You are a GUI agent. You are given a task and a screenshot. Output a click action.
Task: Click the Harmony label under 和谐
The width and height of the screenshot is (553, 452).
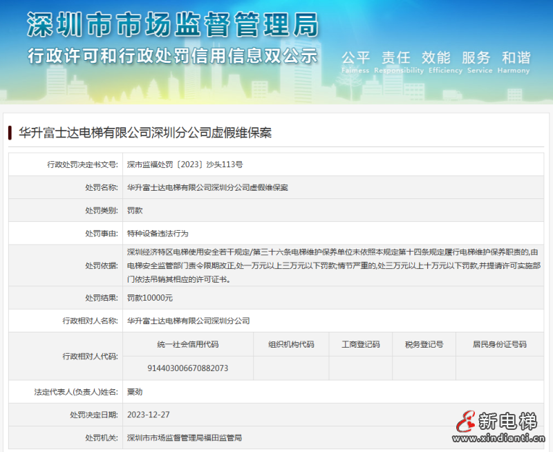514,70
